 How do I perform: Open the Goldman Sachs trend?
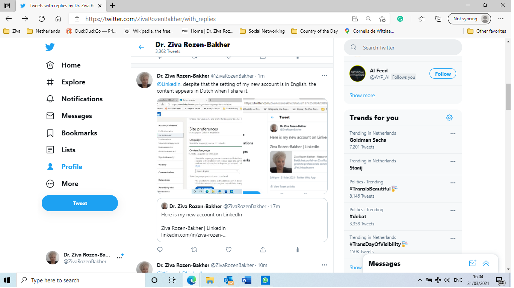click(x=368, y=140)
